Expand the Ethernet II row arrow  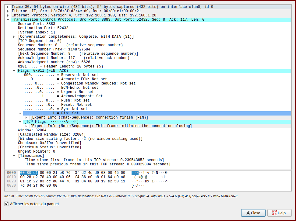8,11
